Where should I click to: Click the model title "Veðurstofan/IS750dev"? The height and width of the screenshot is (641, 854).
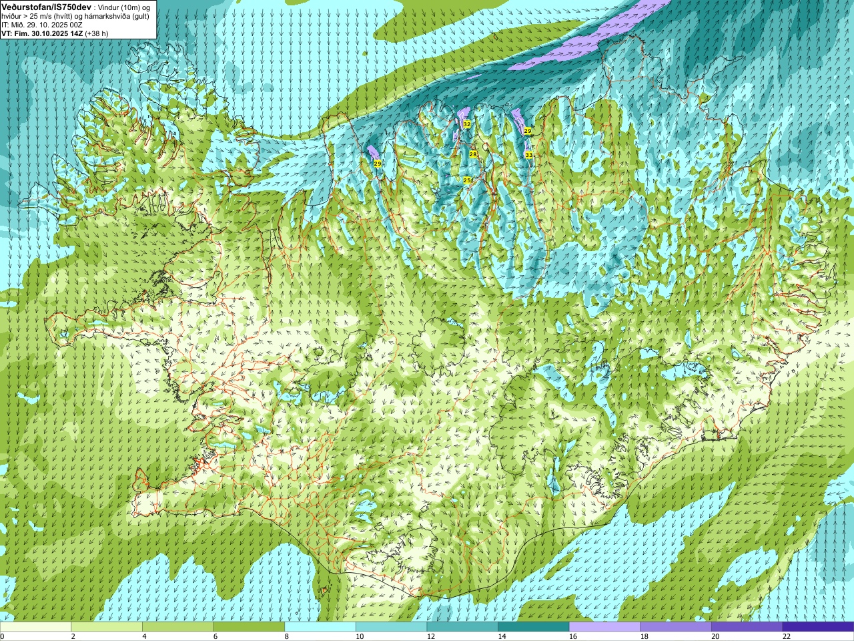47,7
